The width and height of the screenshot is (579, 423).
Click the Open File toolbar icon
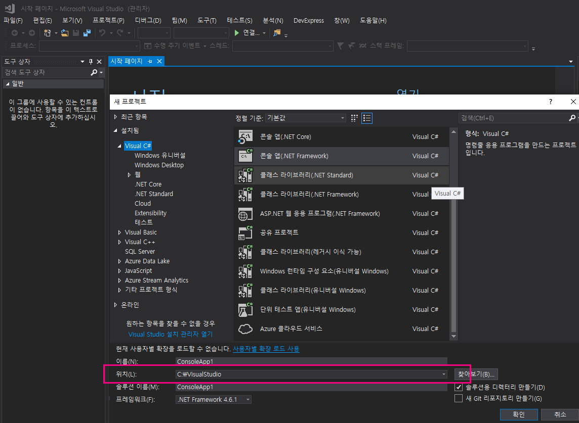(65, 33)
